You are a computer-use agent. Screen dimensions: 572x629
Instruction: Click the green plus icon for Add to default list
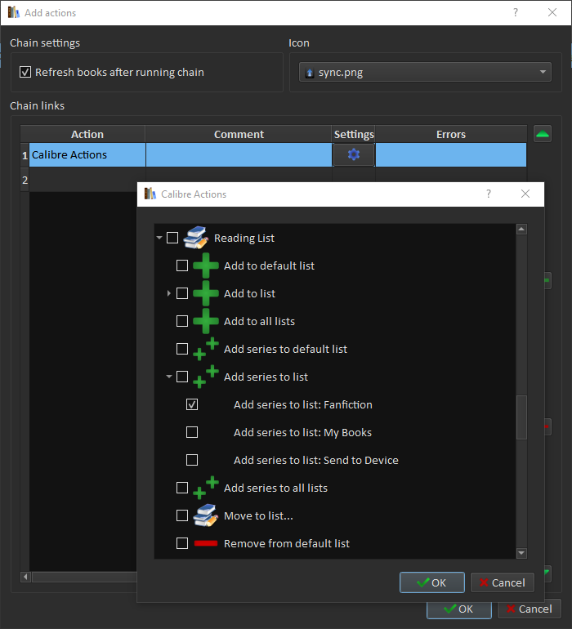(206, 265)
